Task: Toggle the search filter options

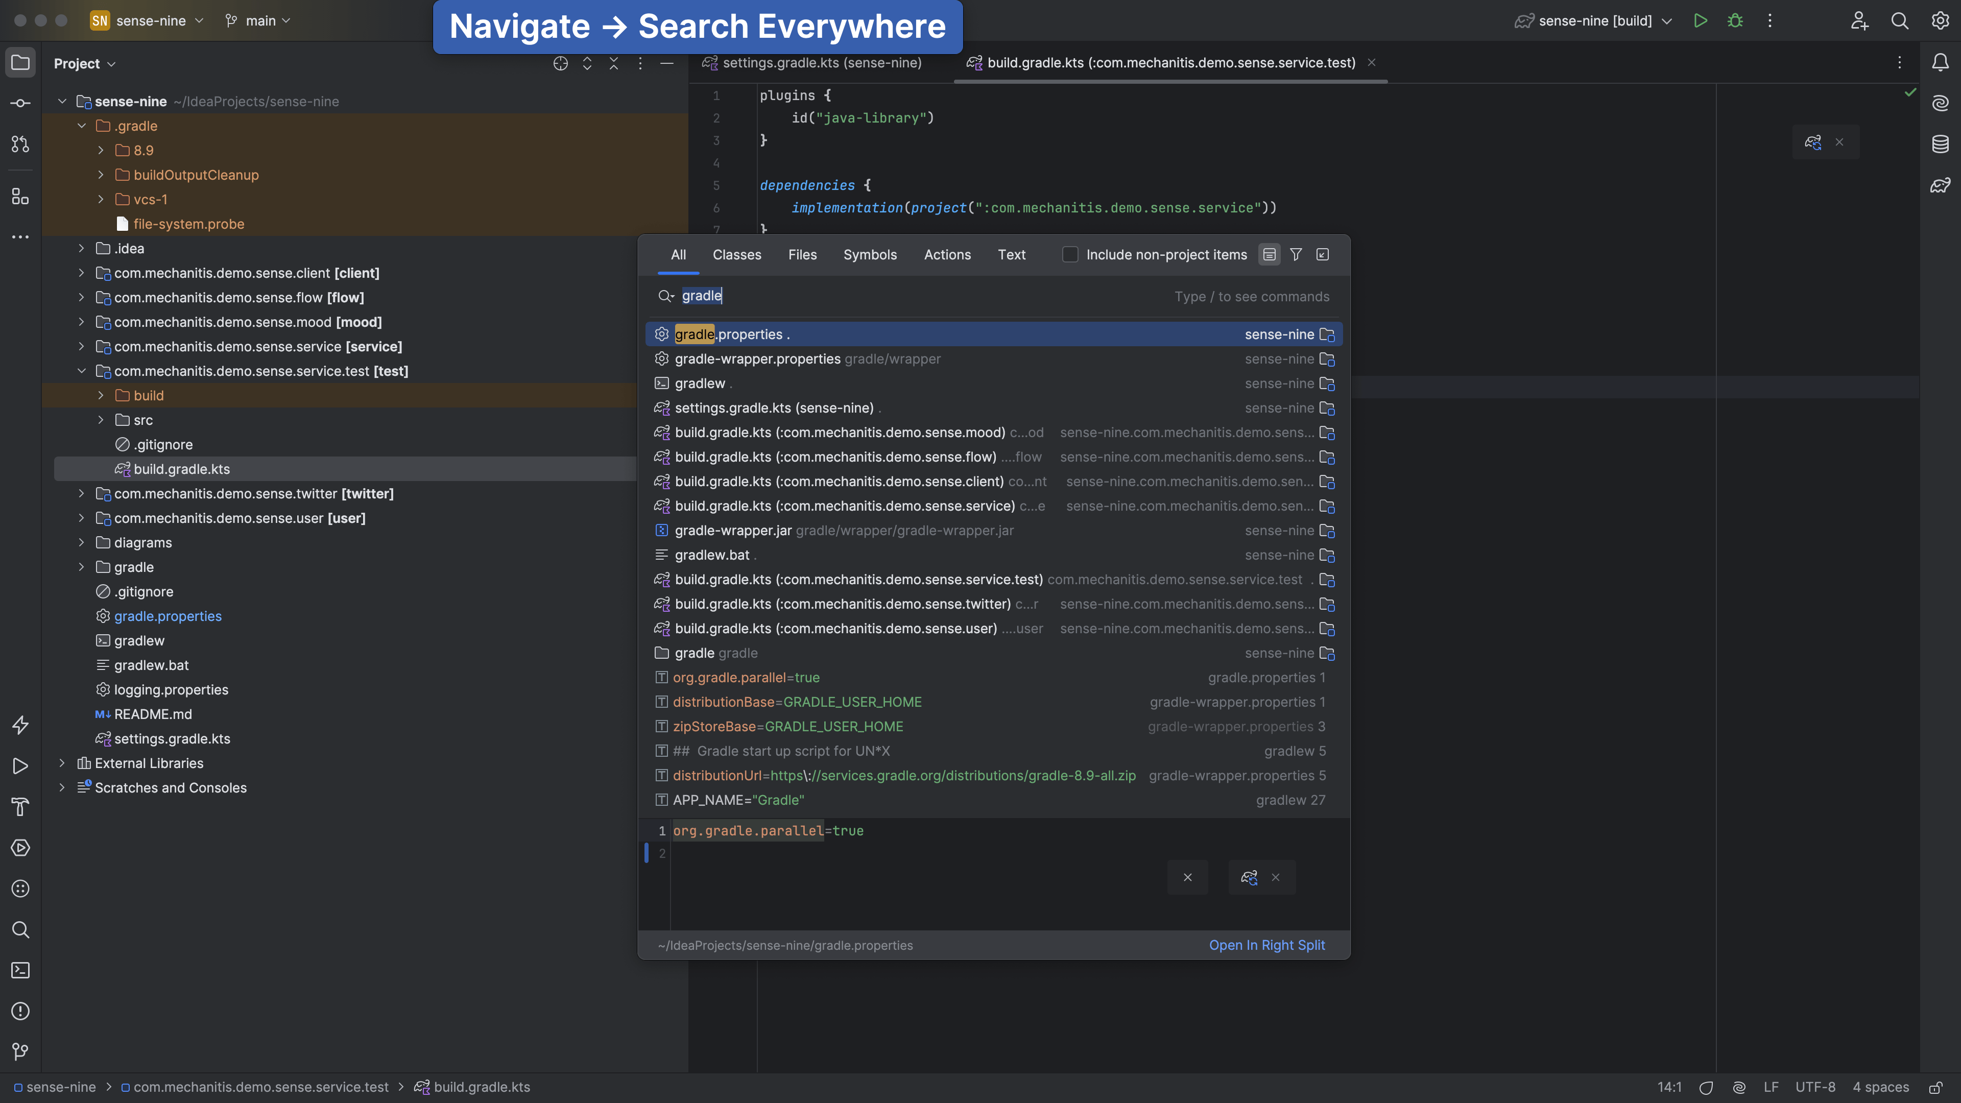Action: [1297, 254]
